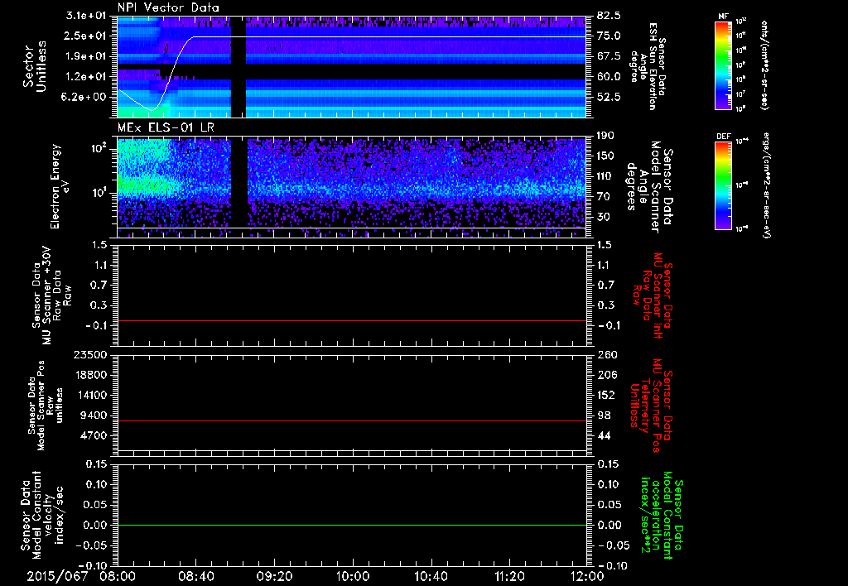Click the green velocity line in bottom panel
This screenshot has height=586, width=848.
352,525
